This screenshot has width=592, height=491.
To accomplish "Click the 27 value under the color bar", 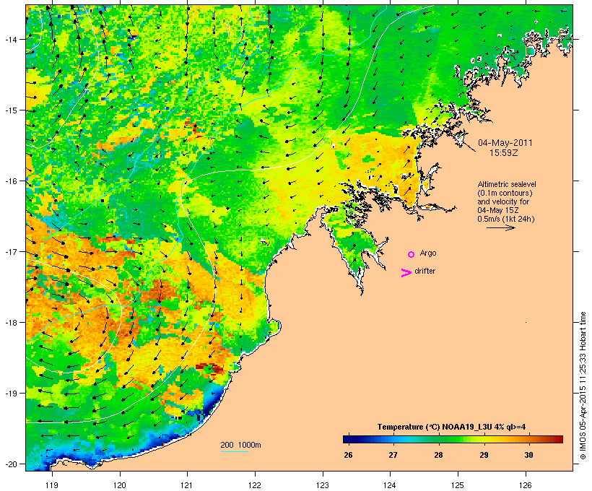I will coord(393,455).
